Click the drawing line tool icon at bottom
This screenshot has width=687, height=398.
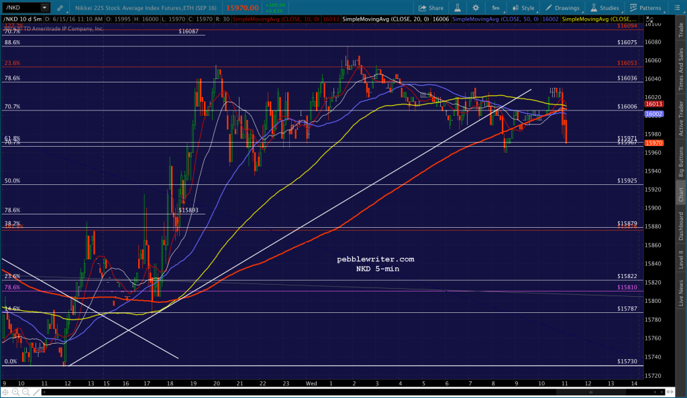coord(37,393)
